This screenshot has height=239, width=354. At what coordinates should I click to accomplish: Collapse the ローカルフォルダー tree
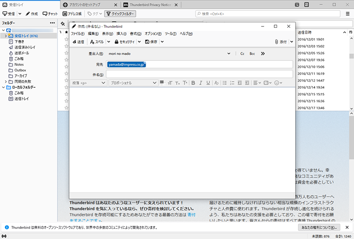pyautogui.click(x=4, y=87)
